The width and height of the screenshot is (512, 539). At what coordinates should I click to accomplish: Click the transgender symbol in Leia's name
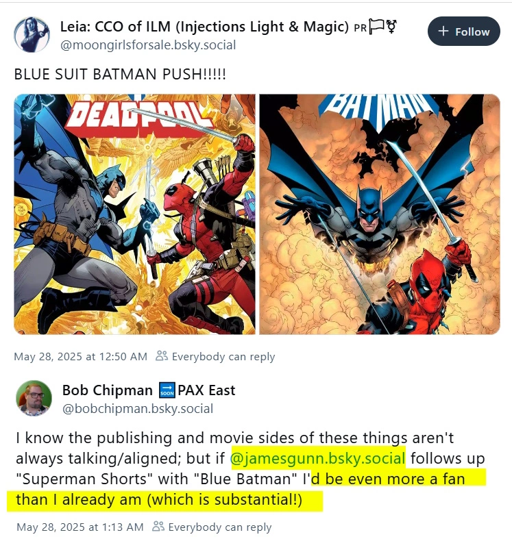392,27
